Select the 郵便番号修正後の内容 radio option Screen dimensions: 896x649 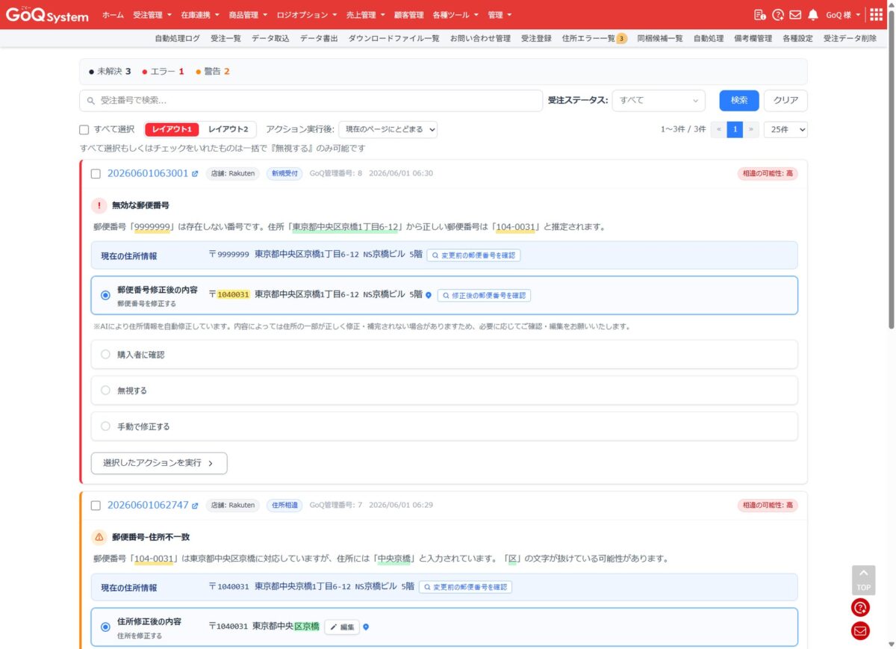pos(105,295)
